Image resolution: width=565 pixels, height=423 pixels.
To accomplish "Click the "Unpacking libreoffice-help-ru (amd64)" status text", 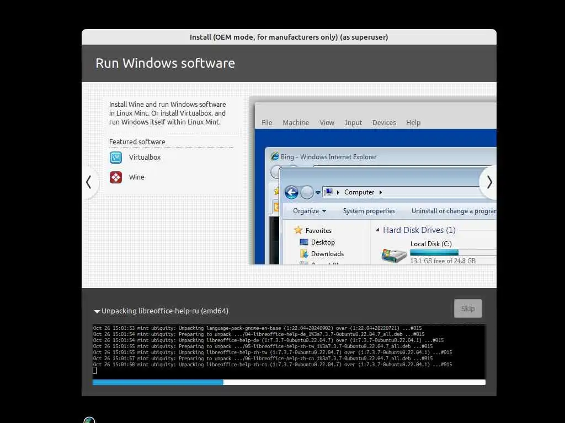I will coord(164,311).
